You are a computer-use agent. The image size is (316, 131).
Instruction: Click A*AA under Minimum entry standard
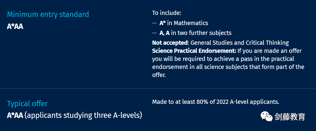[x=15, y=26]
